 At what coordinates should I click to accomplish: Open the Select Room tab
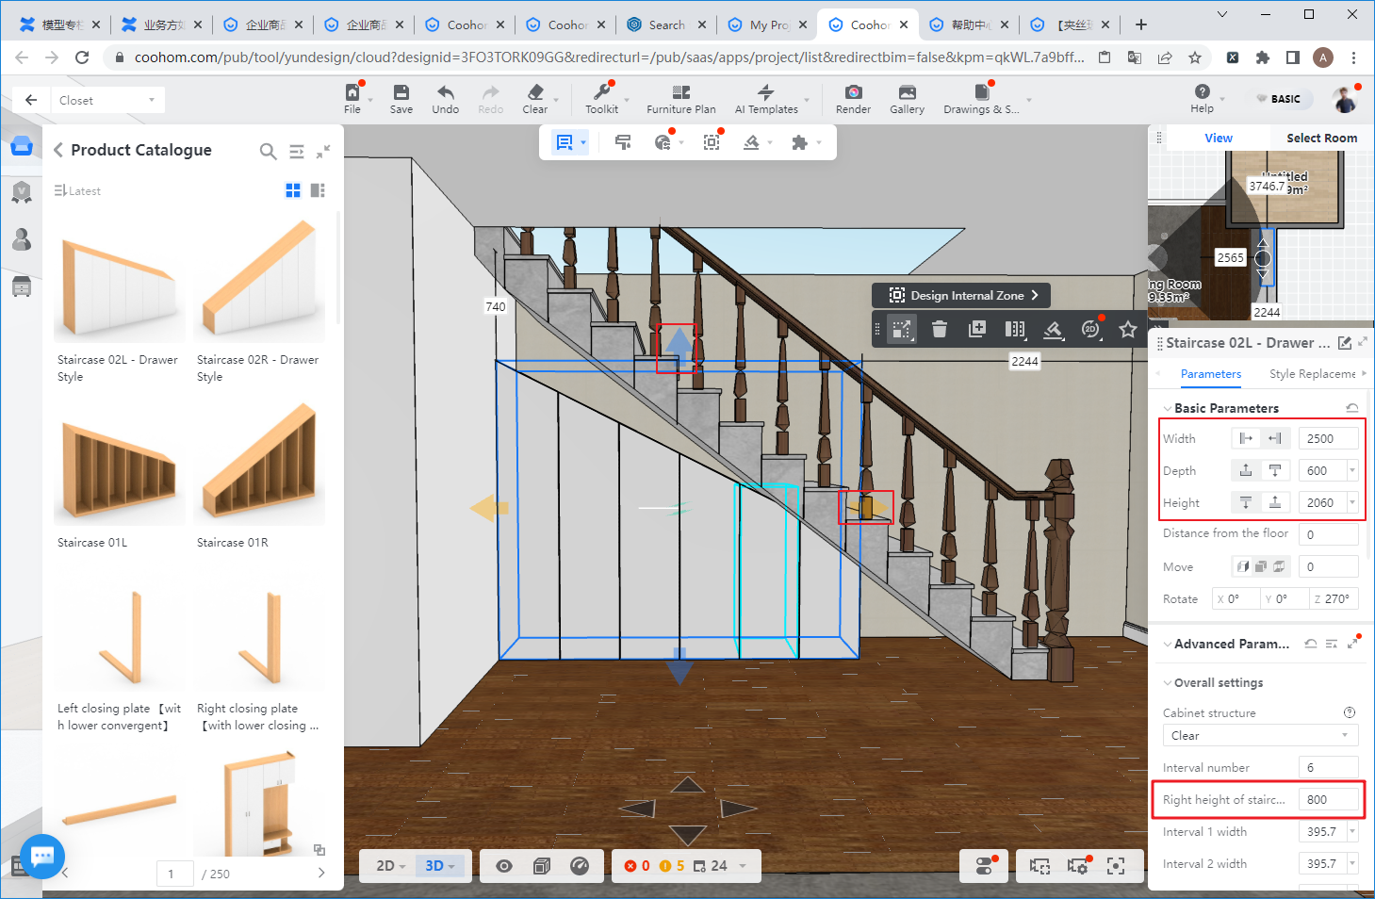(1321, 139)
